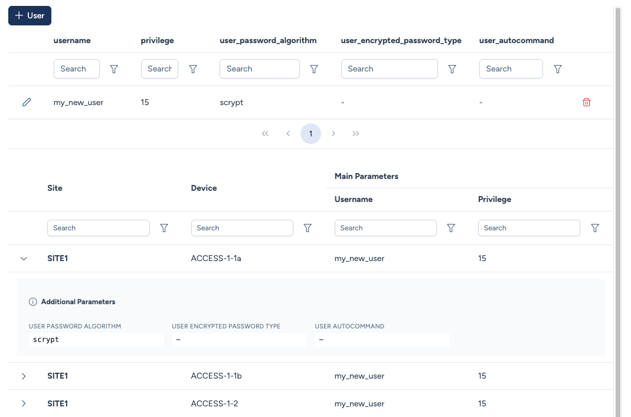
Task: Delete my_new_user with the red trash icon
Action: [x=586, y=102]
